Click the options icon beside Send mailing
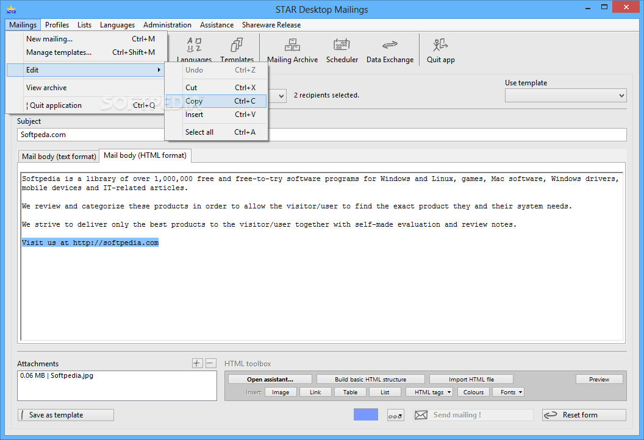The width and height of the screenshot is (644, 440). point(395,415)
